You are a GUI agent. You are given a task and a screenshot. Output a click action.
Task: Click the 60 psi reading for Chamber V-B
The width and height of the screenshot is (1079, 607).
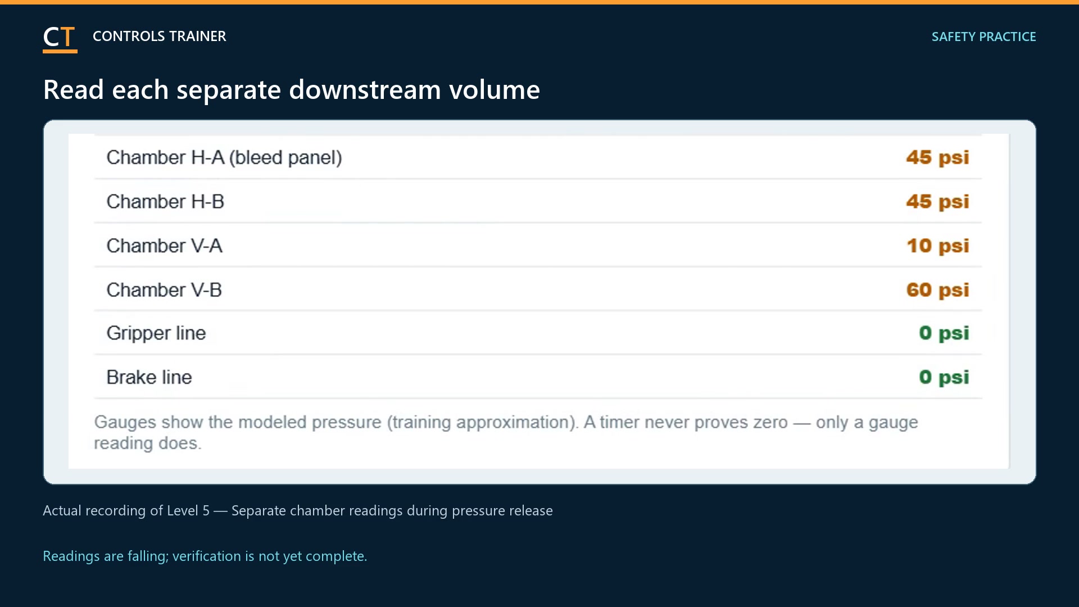click(x=937, y=290)
